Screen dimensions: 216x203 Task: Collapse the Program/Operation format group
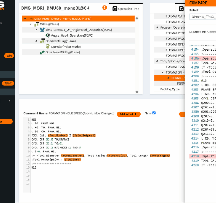[x=157, y=28]
